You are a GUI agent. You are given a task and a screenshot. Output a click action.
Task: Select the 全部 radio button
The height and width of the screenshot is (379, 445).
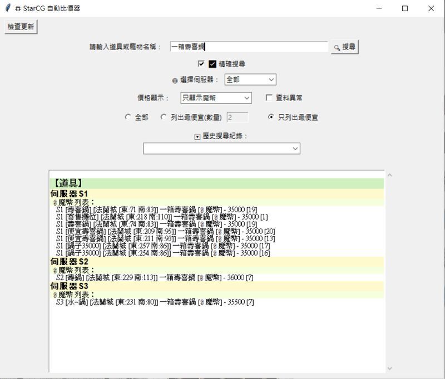click(x=128, y=117)
